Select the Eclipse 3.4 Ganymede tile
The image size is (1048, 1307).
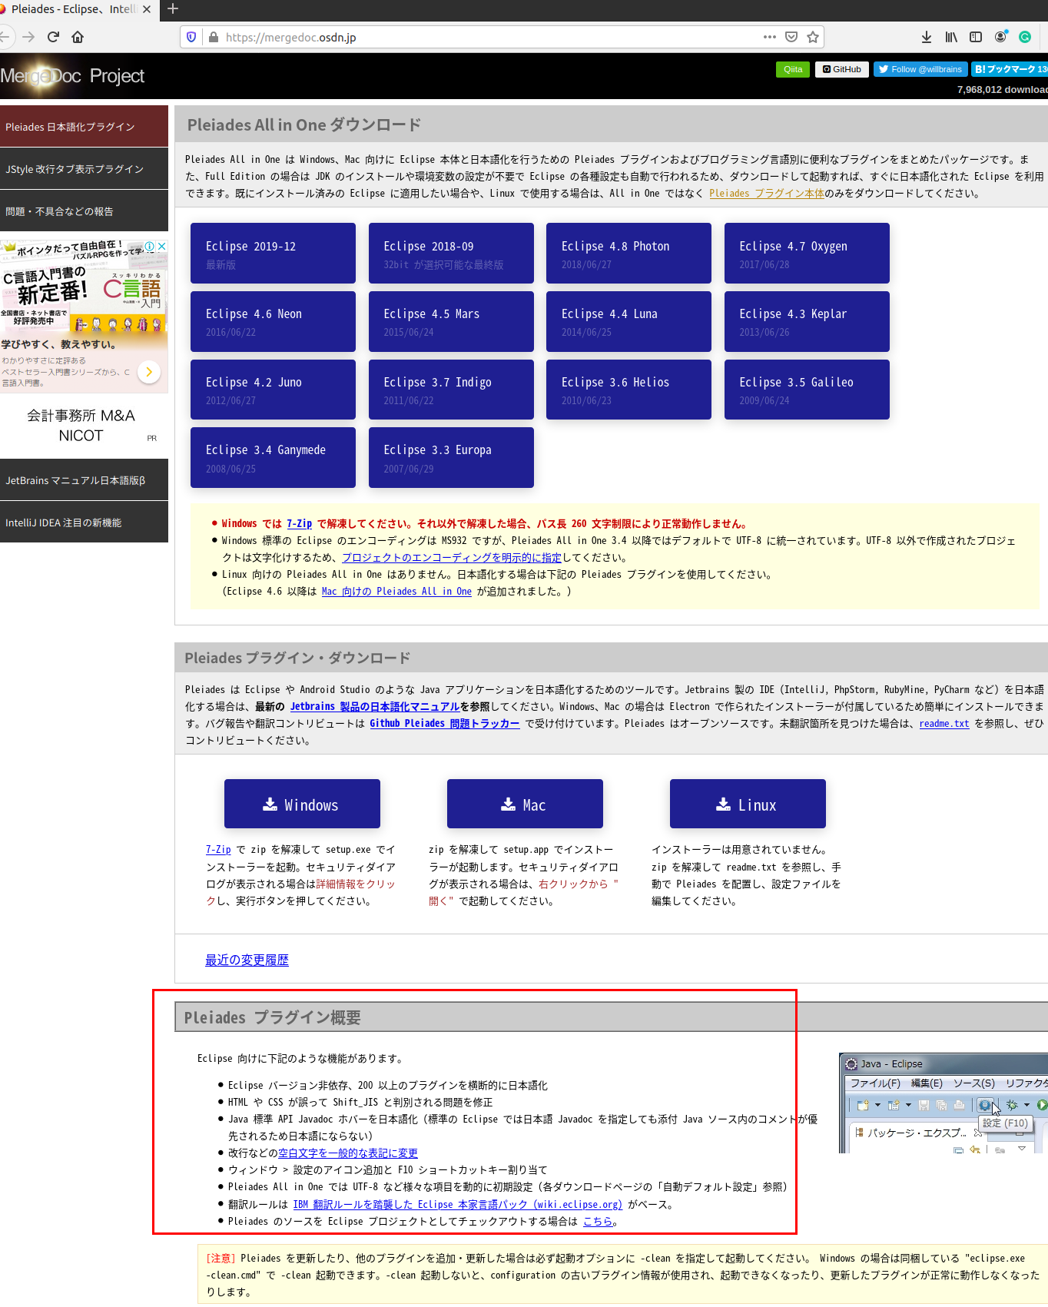coord(273,457)
